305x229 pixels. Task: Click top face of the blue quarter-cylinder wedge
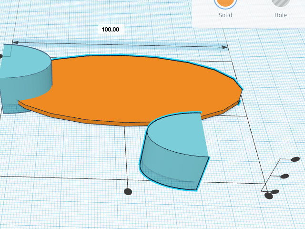(x=181, y=136)
